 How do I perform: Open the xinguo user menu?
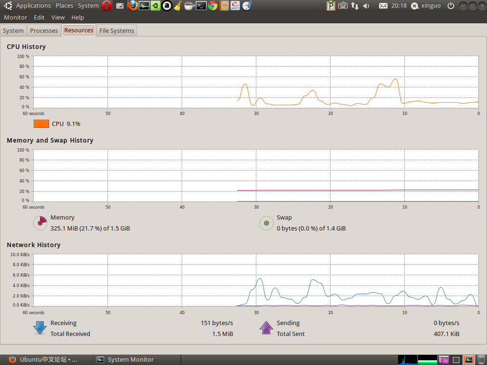pos(431,6)
